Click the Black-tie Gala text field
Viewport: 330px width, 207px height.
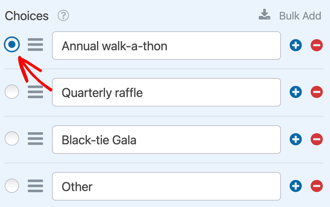[x=166, y=140]
